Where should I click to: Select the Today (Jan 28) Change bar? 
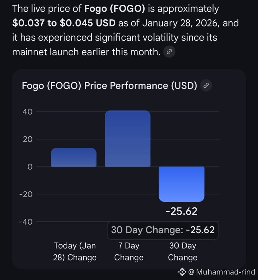74,157
